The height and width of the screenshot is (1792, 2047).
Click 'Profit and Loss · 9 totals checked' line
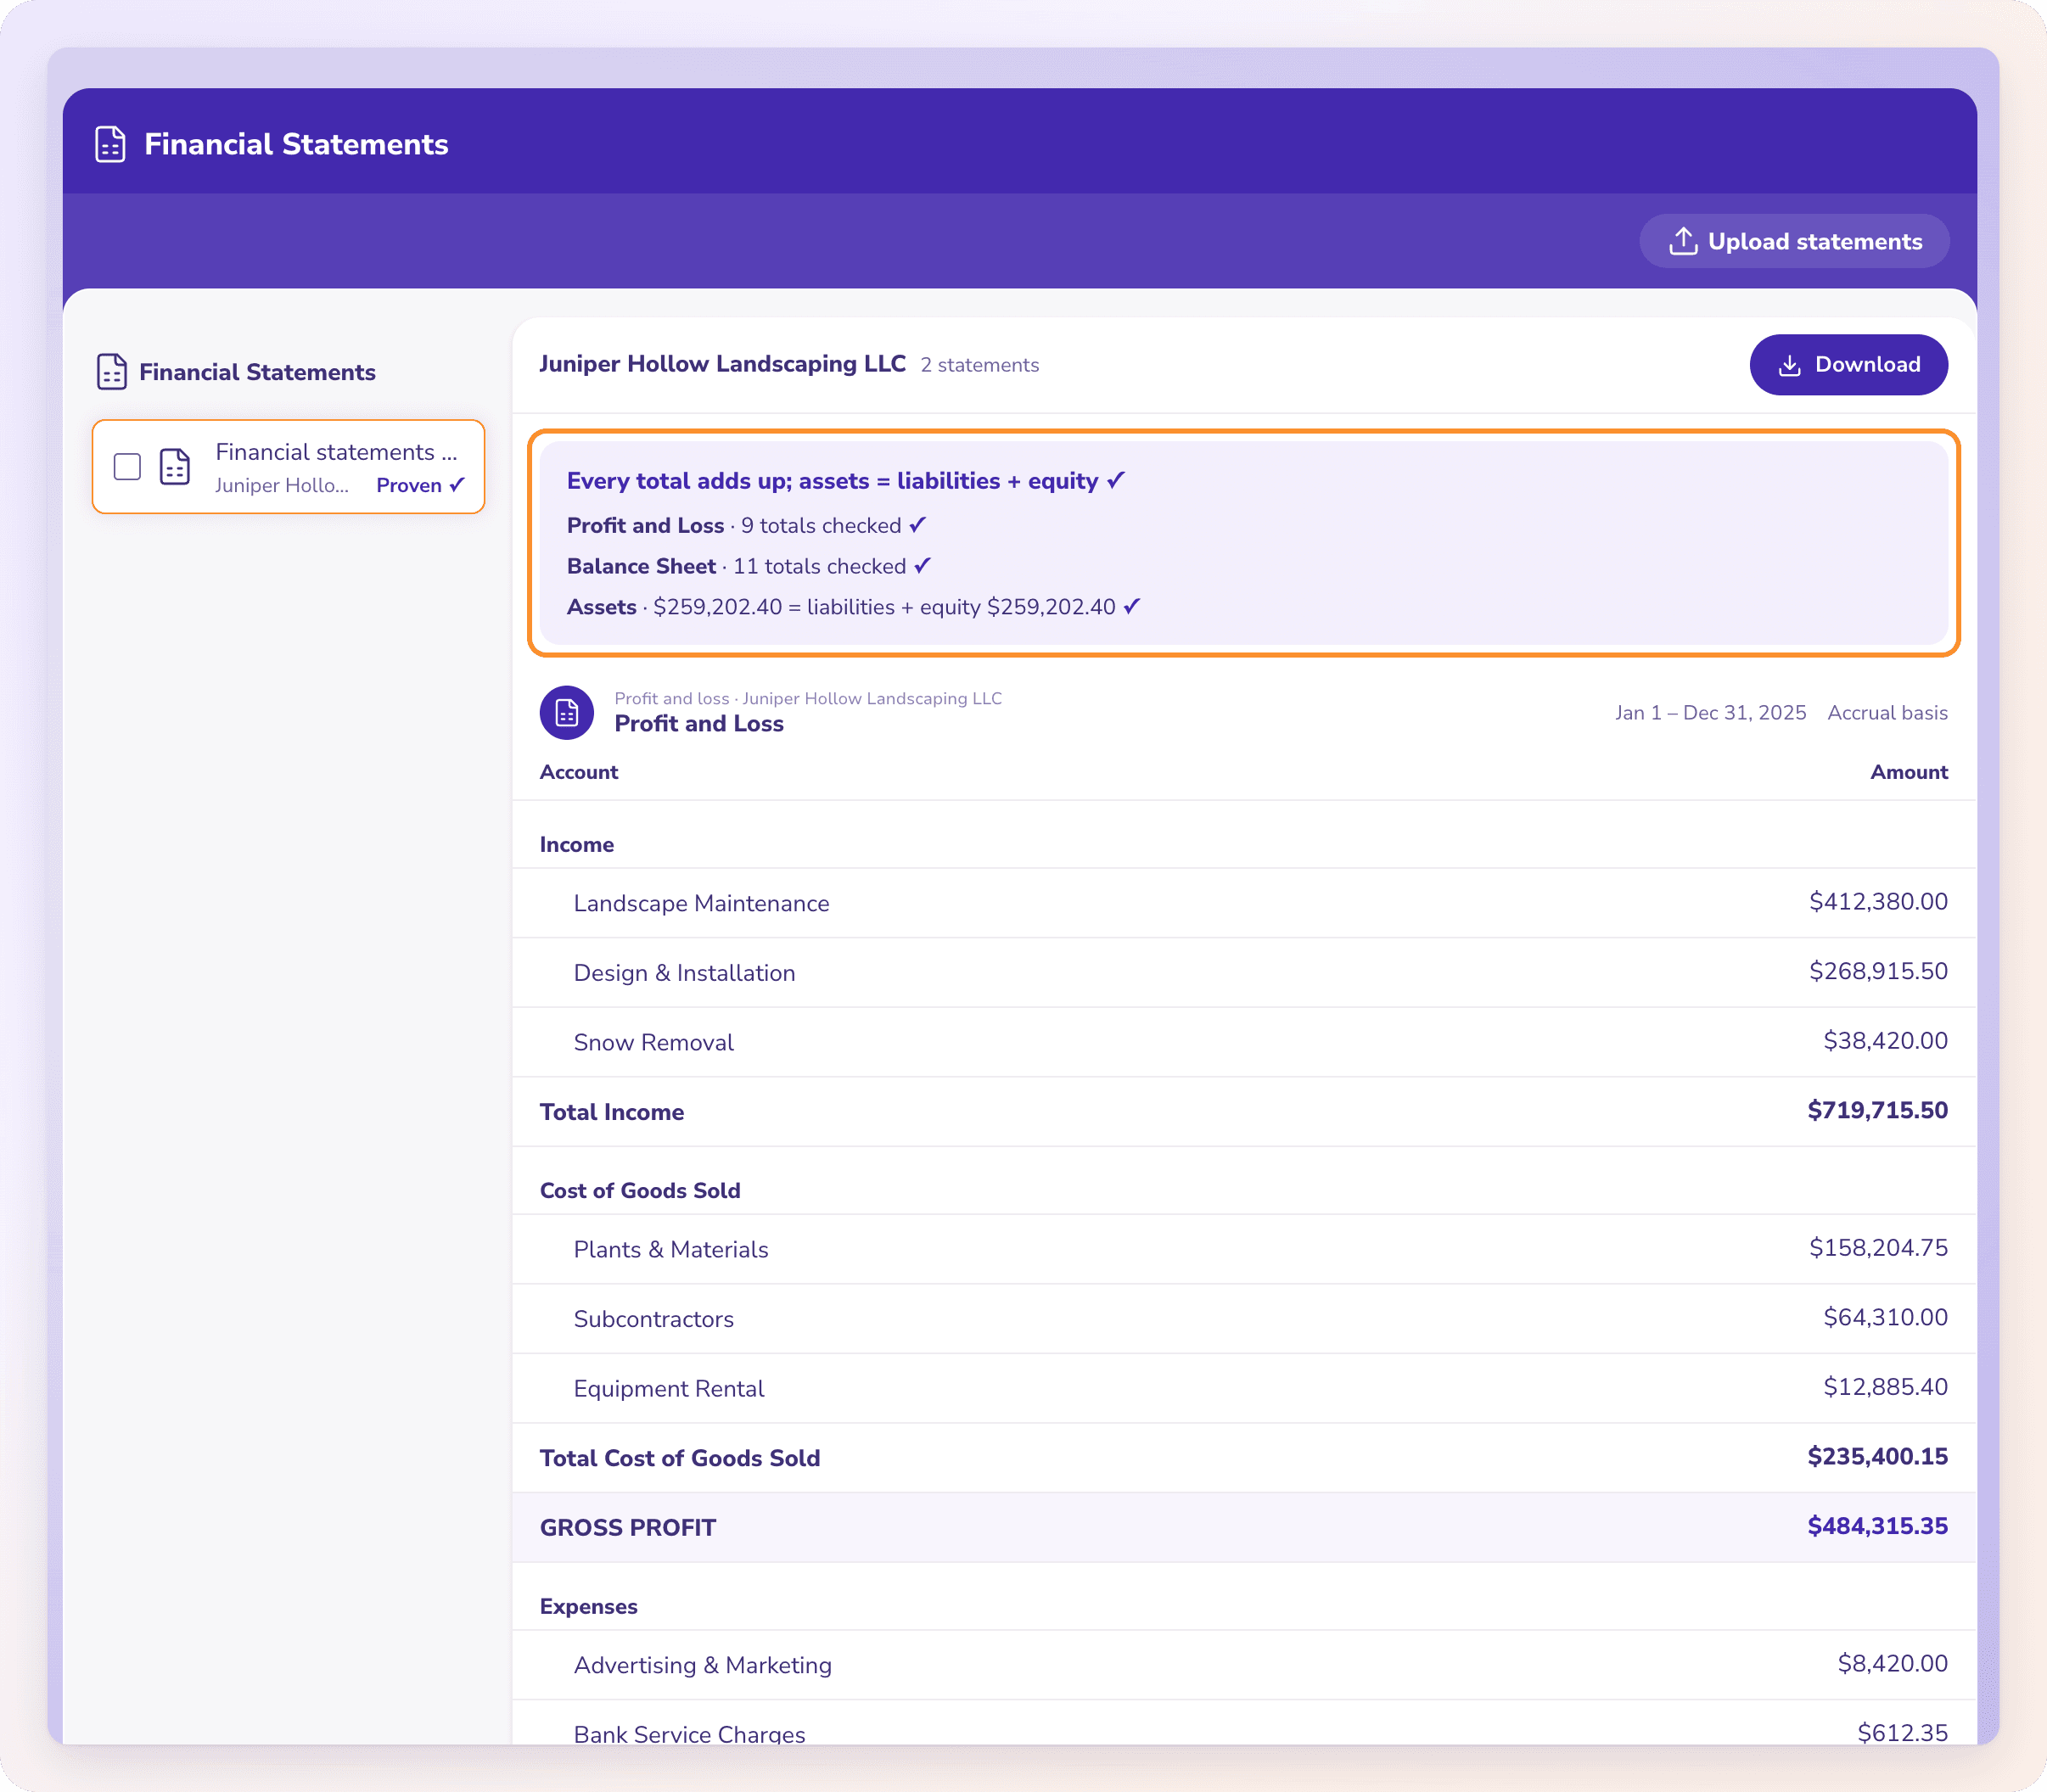747,526
